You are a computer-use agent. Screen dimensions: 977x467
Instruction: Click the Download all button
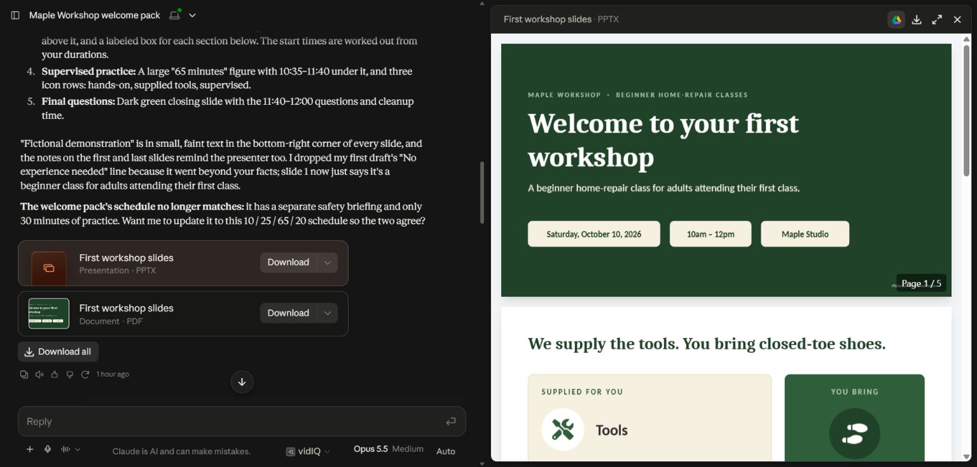pyautogui.click(x=59, y=352)
